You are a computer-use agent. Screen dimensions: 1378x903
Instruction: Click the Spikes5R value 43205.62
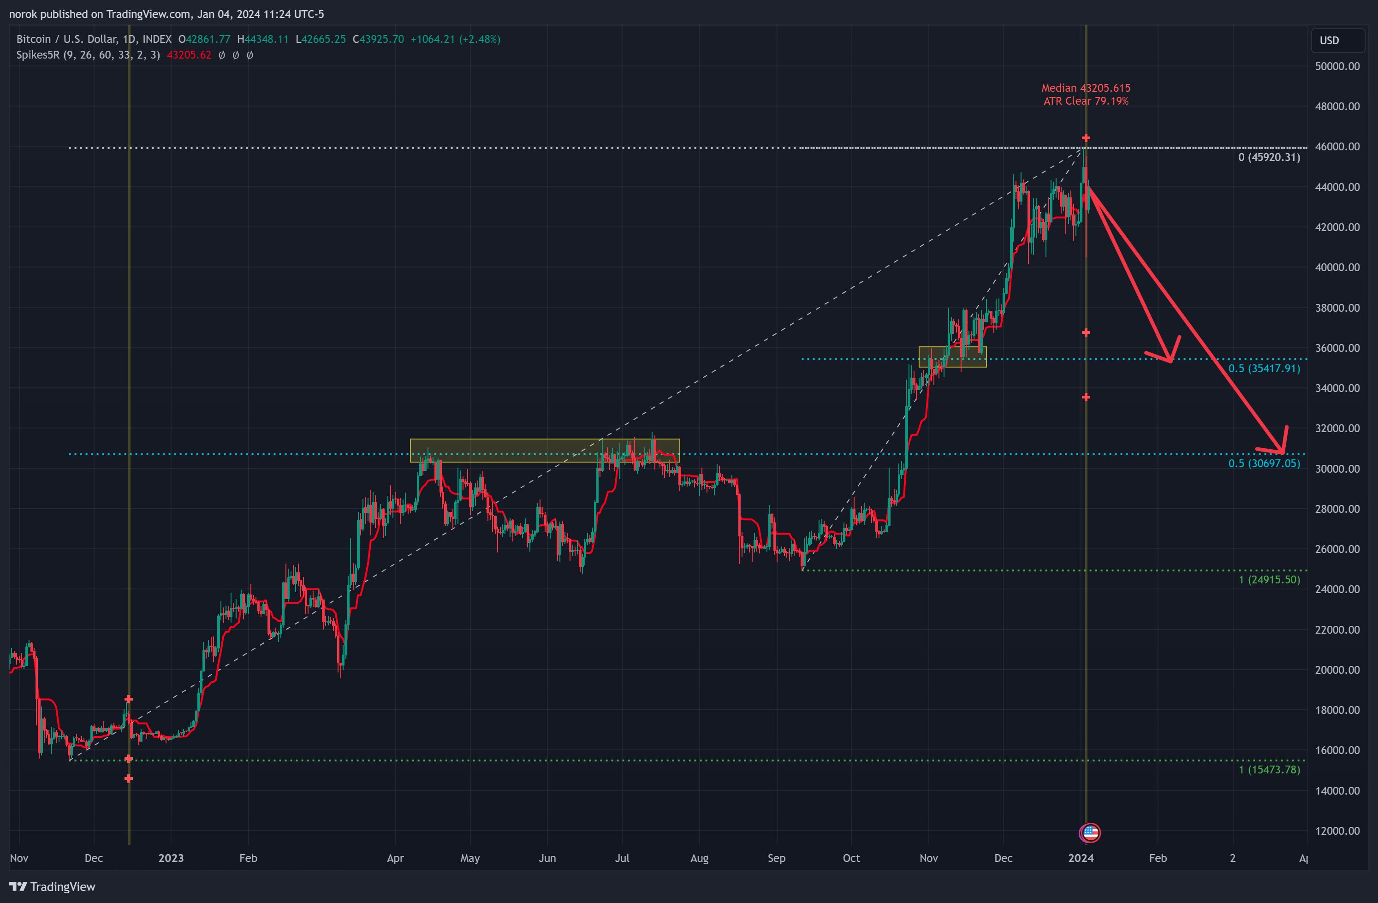189,55
